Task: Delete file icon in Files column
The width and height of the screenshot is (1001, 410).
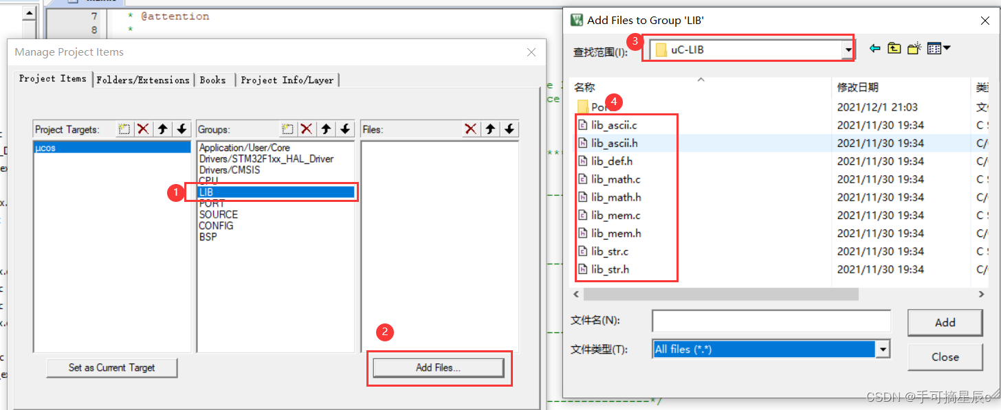Action: [x=471, y=129]
